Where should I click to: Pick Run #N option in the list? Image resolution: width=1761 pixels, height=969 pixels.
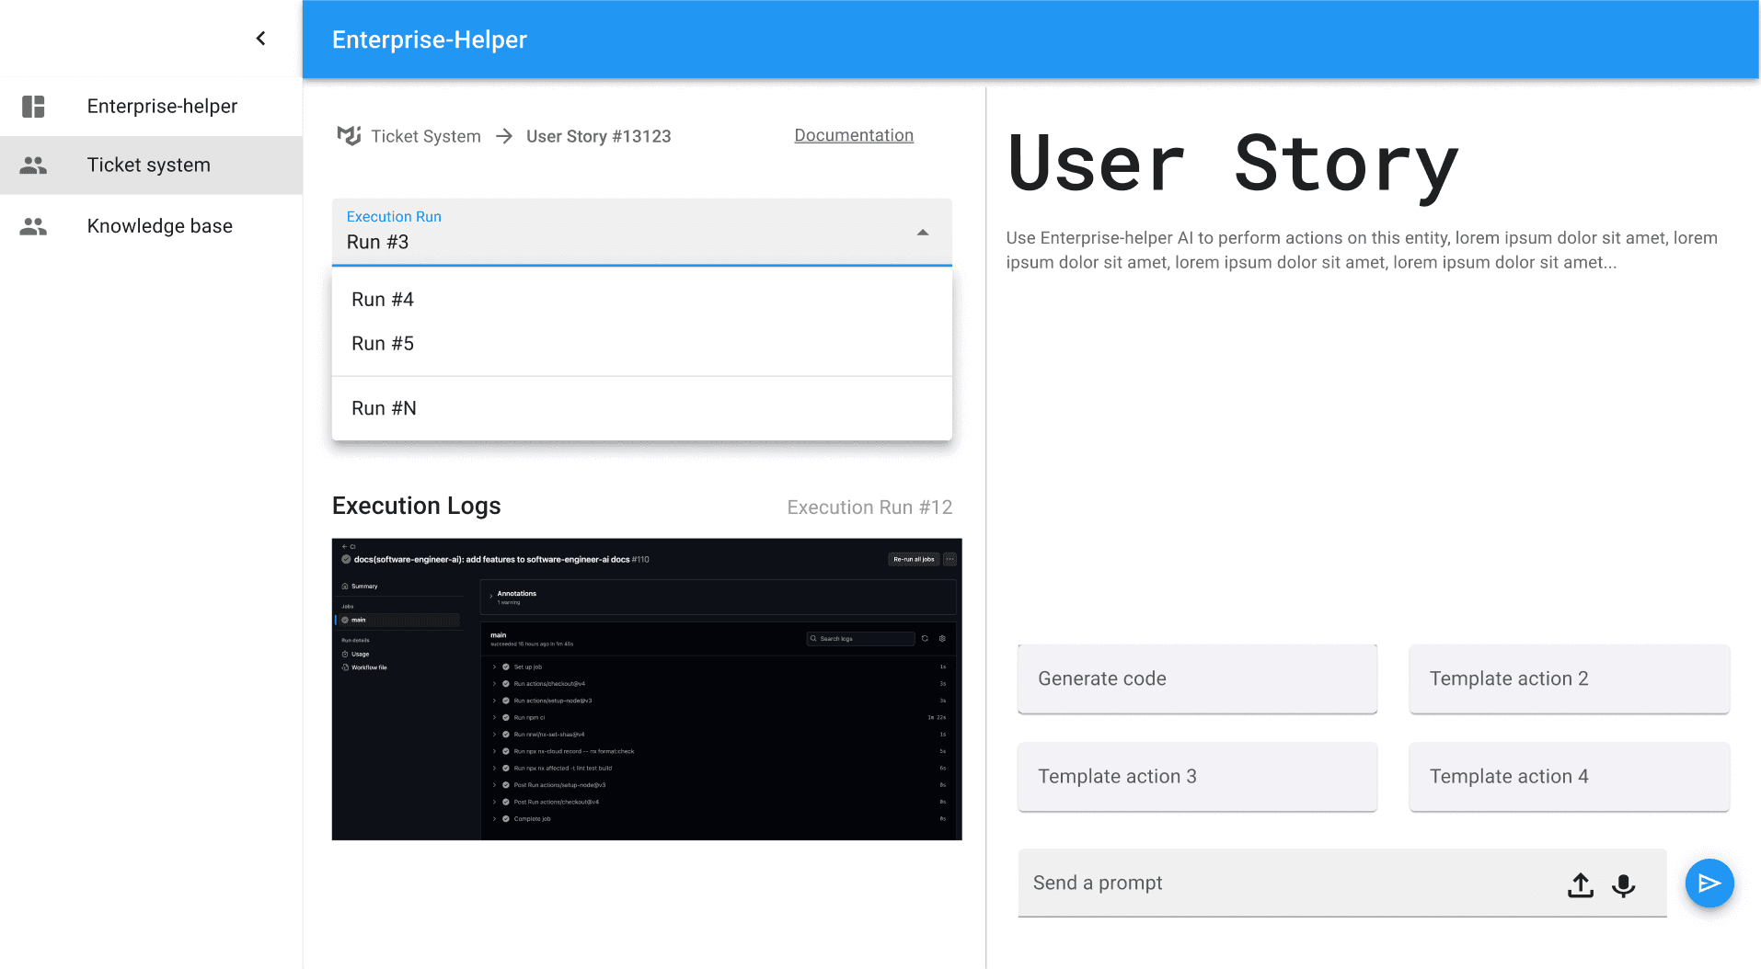pos(384,408)
